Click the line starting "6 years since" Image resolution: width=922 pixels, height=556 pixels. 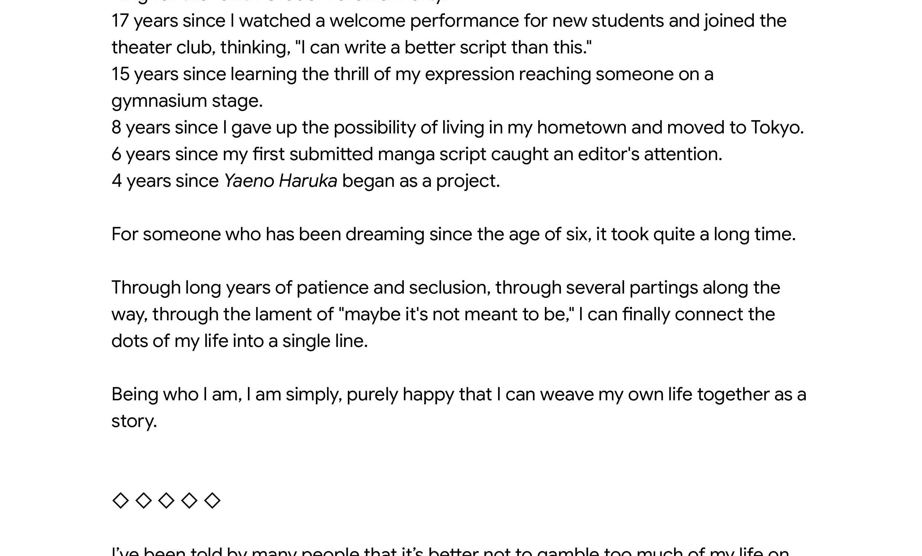pyautogui.click(x=417, y=154)
